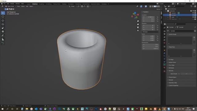The width and height of the screenshot is (197, 111).
Task: Open taskbar search magnifier
Action: (7, 109)
